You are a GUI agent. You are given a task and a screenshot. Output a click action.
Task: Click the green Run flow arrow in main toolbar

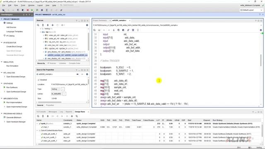point(32,10)
